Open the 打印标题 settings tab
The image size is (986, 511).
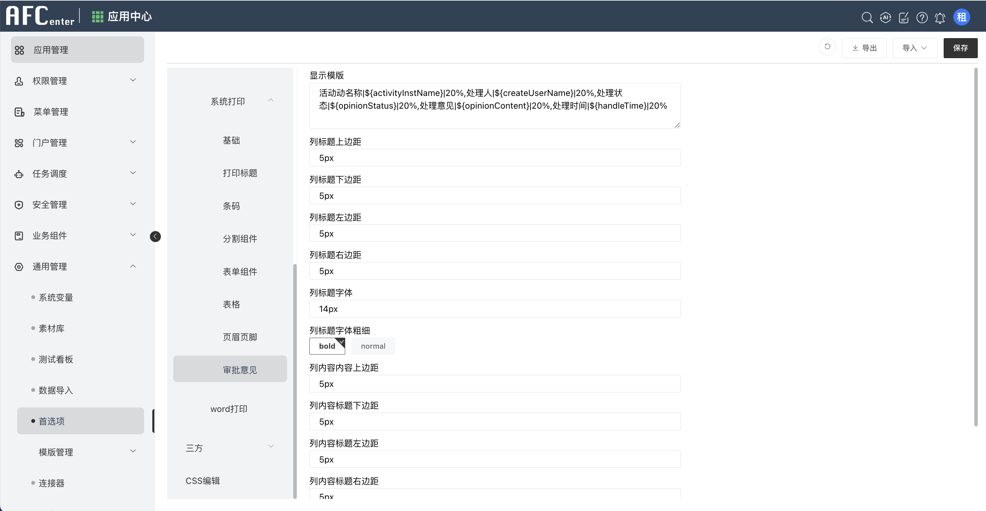tap(240, 173)
